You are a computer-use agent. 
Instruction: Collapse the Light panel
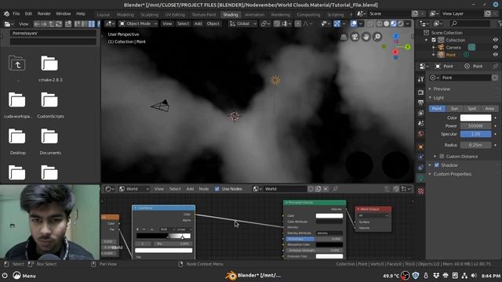438,98
